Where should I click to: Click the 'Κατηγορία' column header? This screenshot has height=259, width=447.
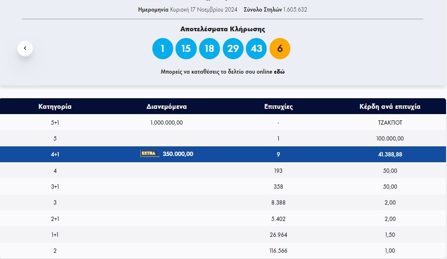tap(55, 106)
